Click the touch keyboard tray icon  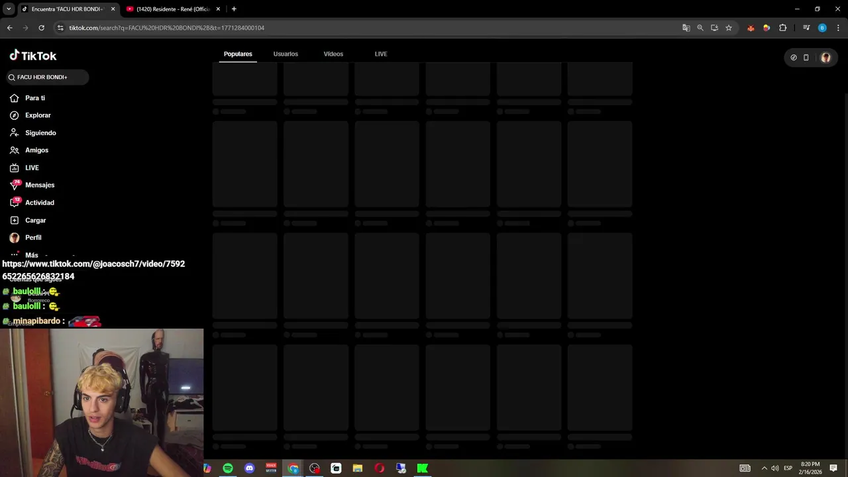[745, 468]
